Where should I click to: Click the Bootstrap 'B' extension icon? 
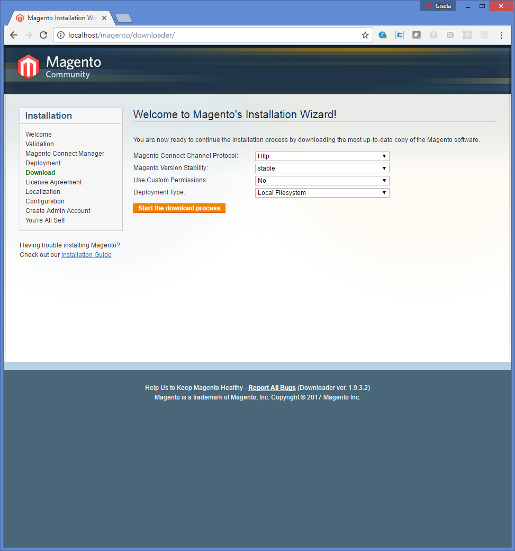[x=450, y=35]
